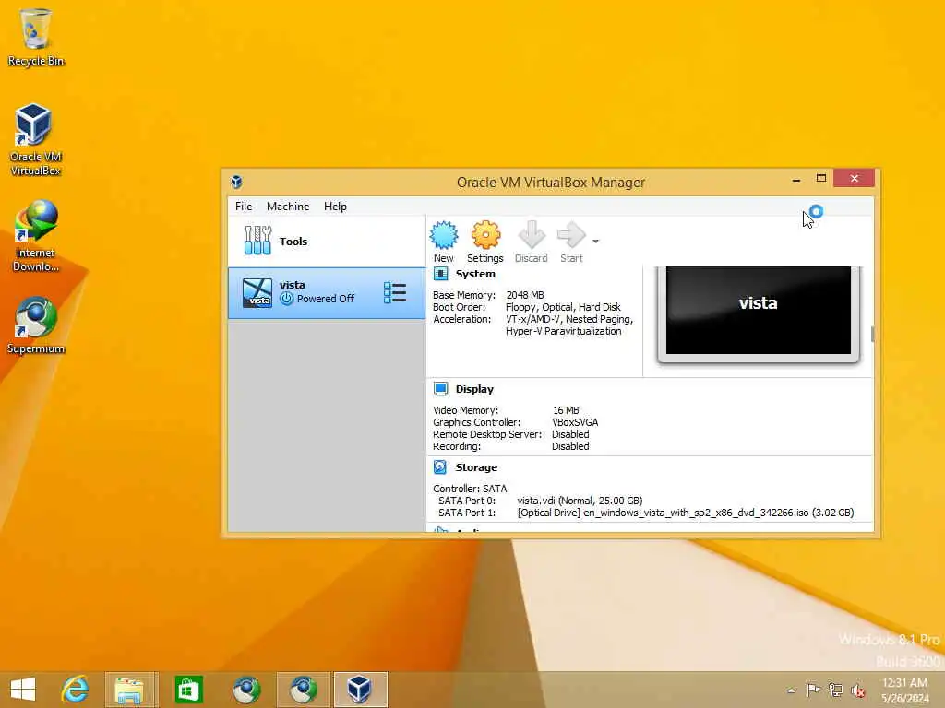The height and width of the screenshot is (708, 945).
Task: Select the vista VM in the list
Action: pos(326,292)
